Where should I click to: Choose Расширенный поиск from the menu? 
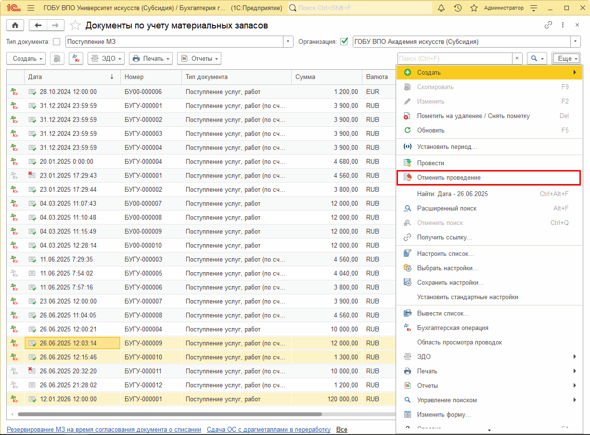click(x=447, y=209)
